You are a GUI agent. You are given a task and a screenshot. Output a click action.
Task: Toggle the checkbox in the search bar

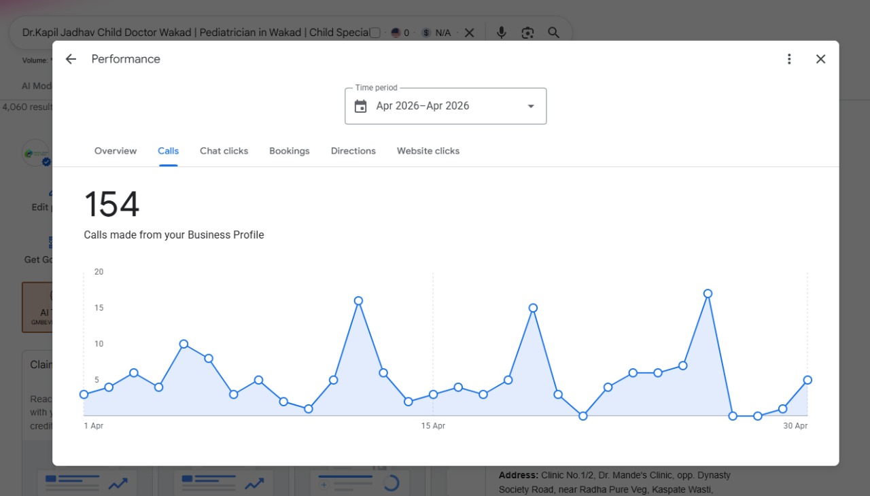pos(375,33)
